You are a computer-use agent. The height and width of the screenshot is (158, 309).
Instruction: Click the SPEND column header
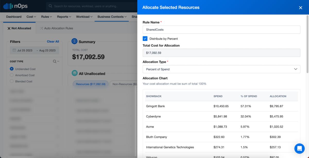[218, 96]
